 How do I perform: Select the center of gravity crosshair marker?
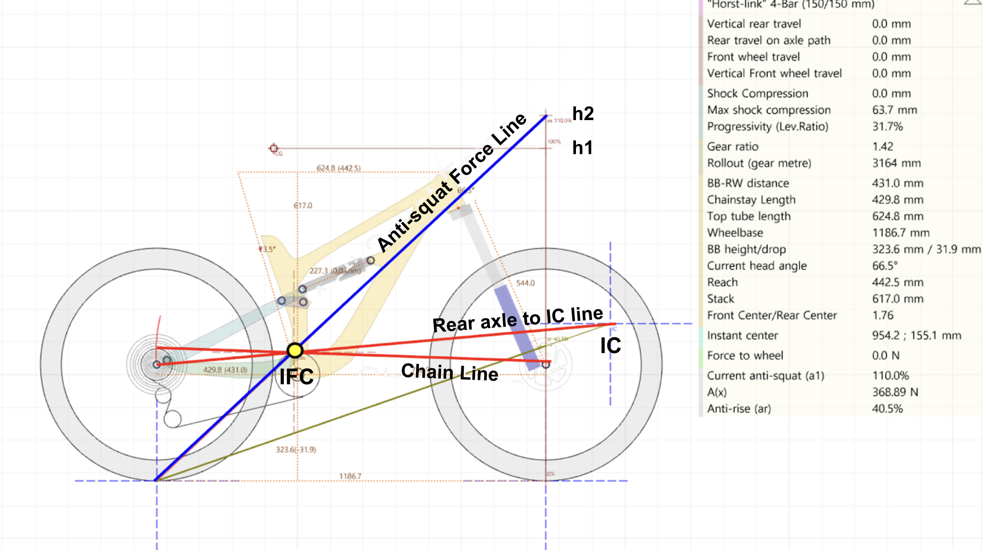click(274, 149)
